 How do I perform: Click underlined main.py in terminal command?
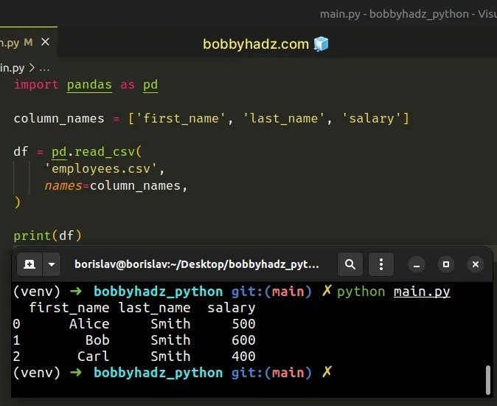pyautogui.click(x=422, y=292)
